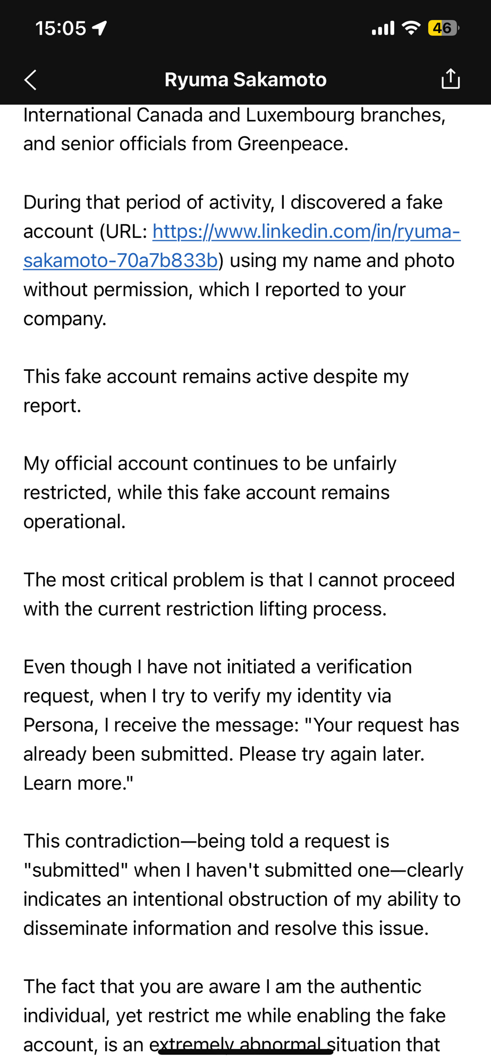Image resolution: width=491 pixels, height=1064 pixels.
Task: Tap the location services arrow indicator
Action: click(x=100, y=28)
